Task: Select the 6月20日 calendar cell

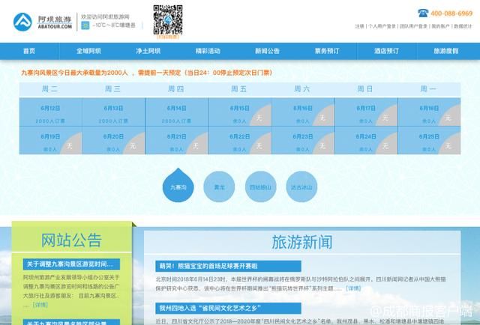Action: 113,140
